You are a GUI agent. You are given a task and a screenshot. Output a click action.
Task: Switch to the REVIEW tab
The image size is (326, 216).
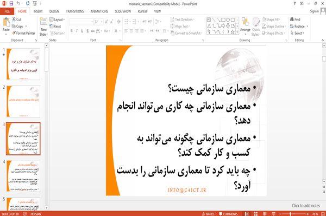142,11
